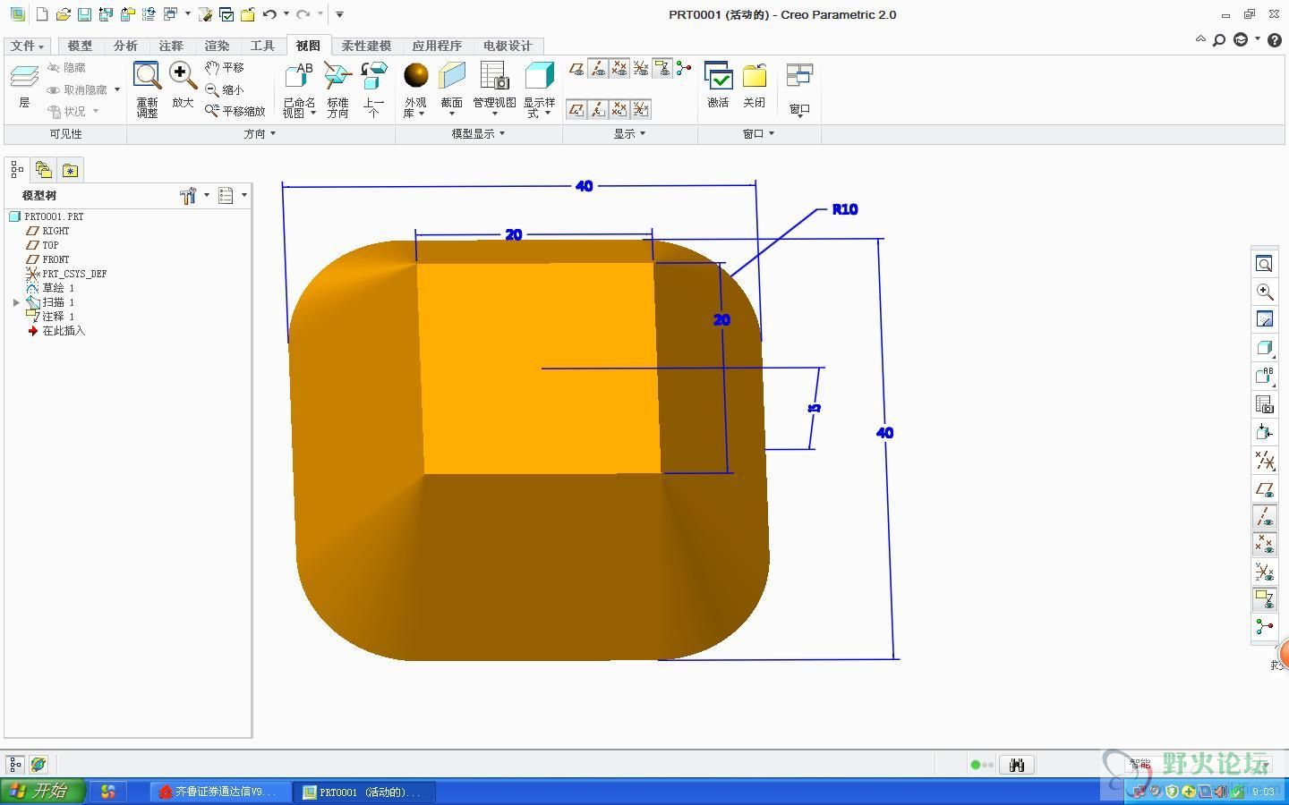This screenshot has width=1289, height=805.
Task: Save the model with the floppy disk icon
Action: tap(84, 14)
